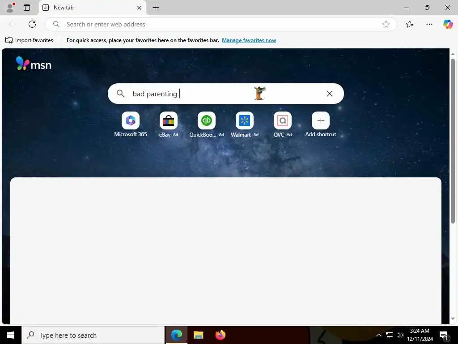The height and width of the screenshot is (344, 458).
Task: Open the taskbar clock and date
Action: 420,335
